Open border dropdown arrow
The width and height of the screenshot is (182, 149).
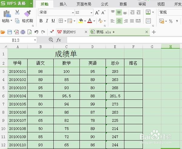[65, 21]
